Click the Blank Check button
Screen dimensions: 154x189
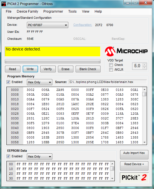[x=88, y=69]
